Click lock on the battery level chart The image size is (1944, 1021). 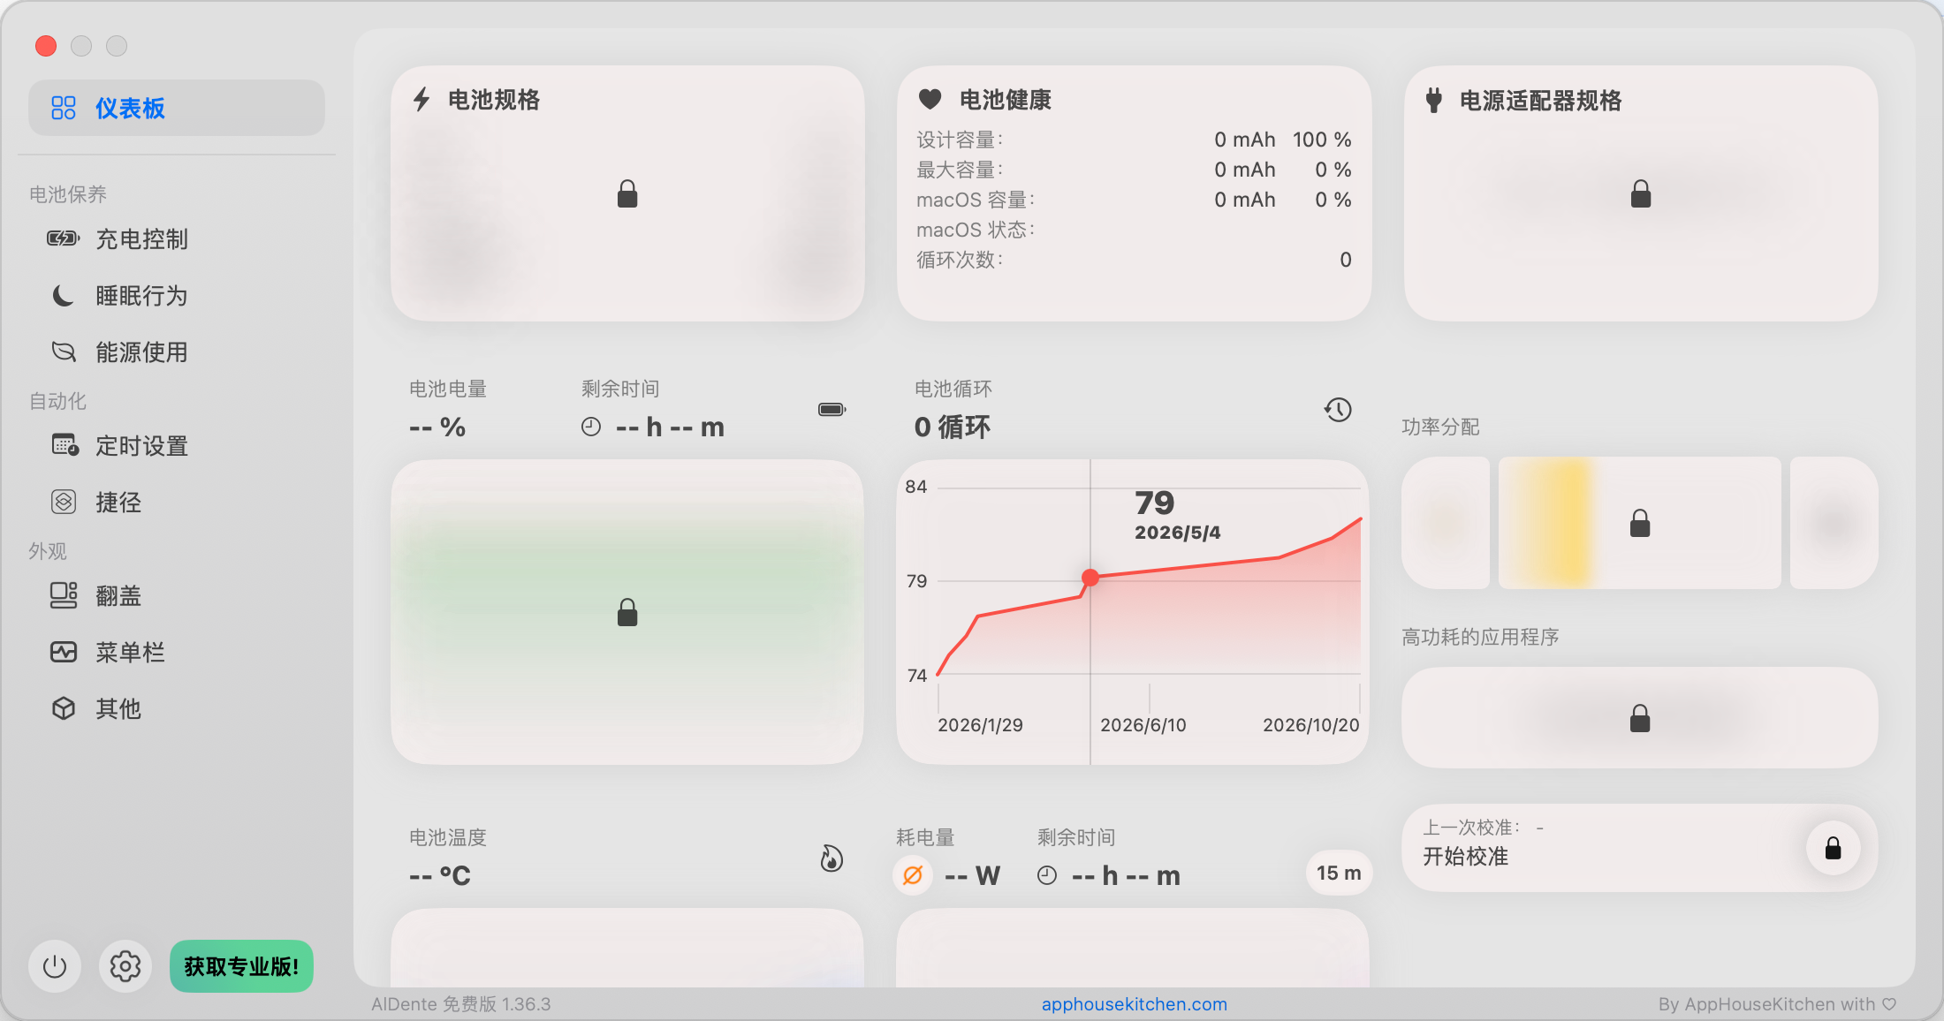[627, 612]
